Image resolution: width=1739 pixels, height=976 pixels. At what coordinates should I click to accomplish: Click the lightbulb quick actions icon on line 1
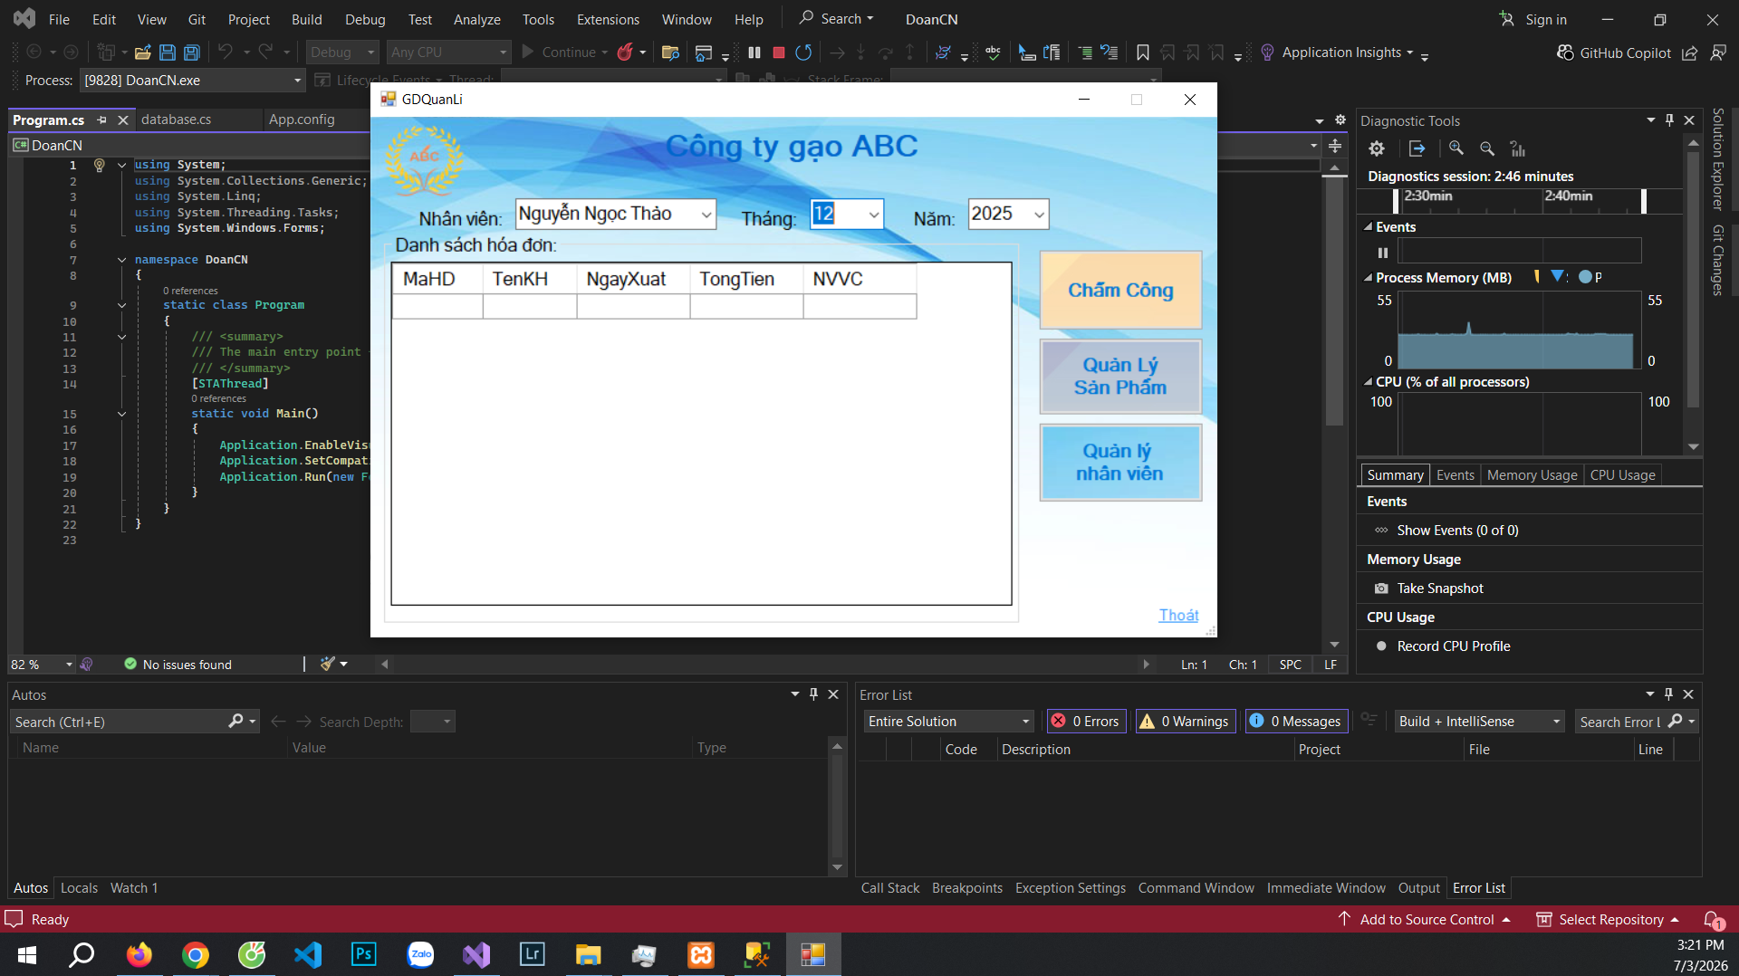click(x=100, y=165)
